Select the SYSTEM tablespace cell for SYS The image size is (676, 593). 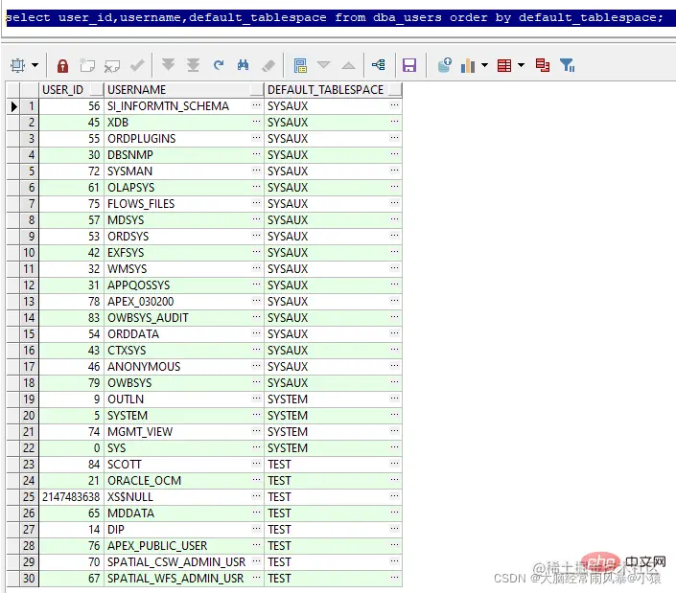333,448
